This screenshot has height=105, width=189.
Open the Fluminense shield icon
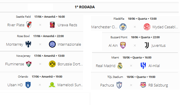29,64
